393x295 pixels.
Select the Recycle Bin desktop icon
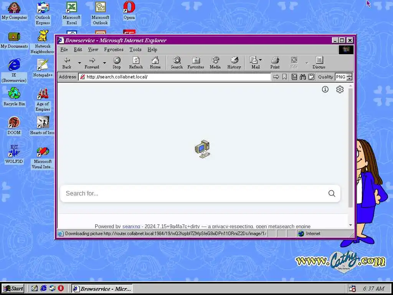(x=14, y=97)
